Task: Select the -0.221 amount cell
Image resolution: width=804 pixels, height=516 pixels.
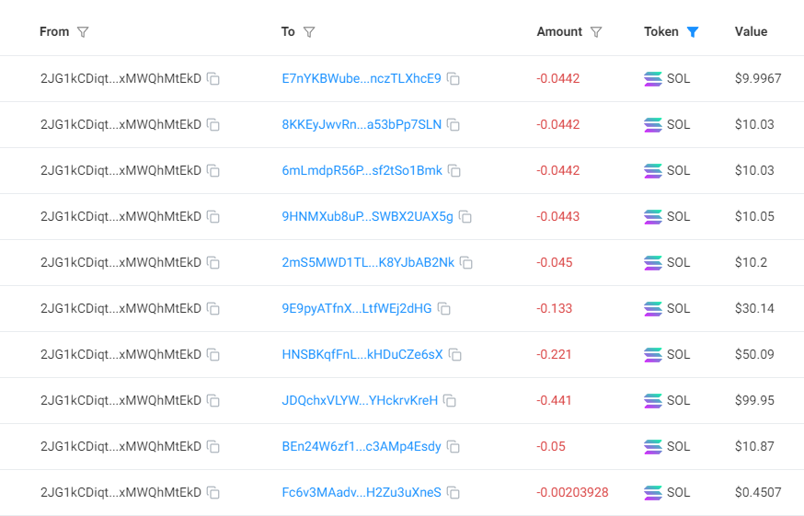Action: coord(554,354)
